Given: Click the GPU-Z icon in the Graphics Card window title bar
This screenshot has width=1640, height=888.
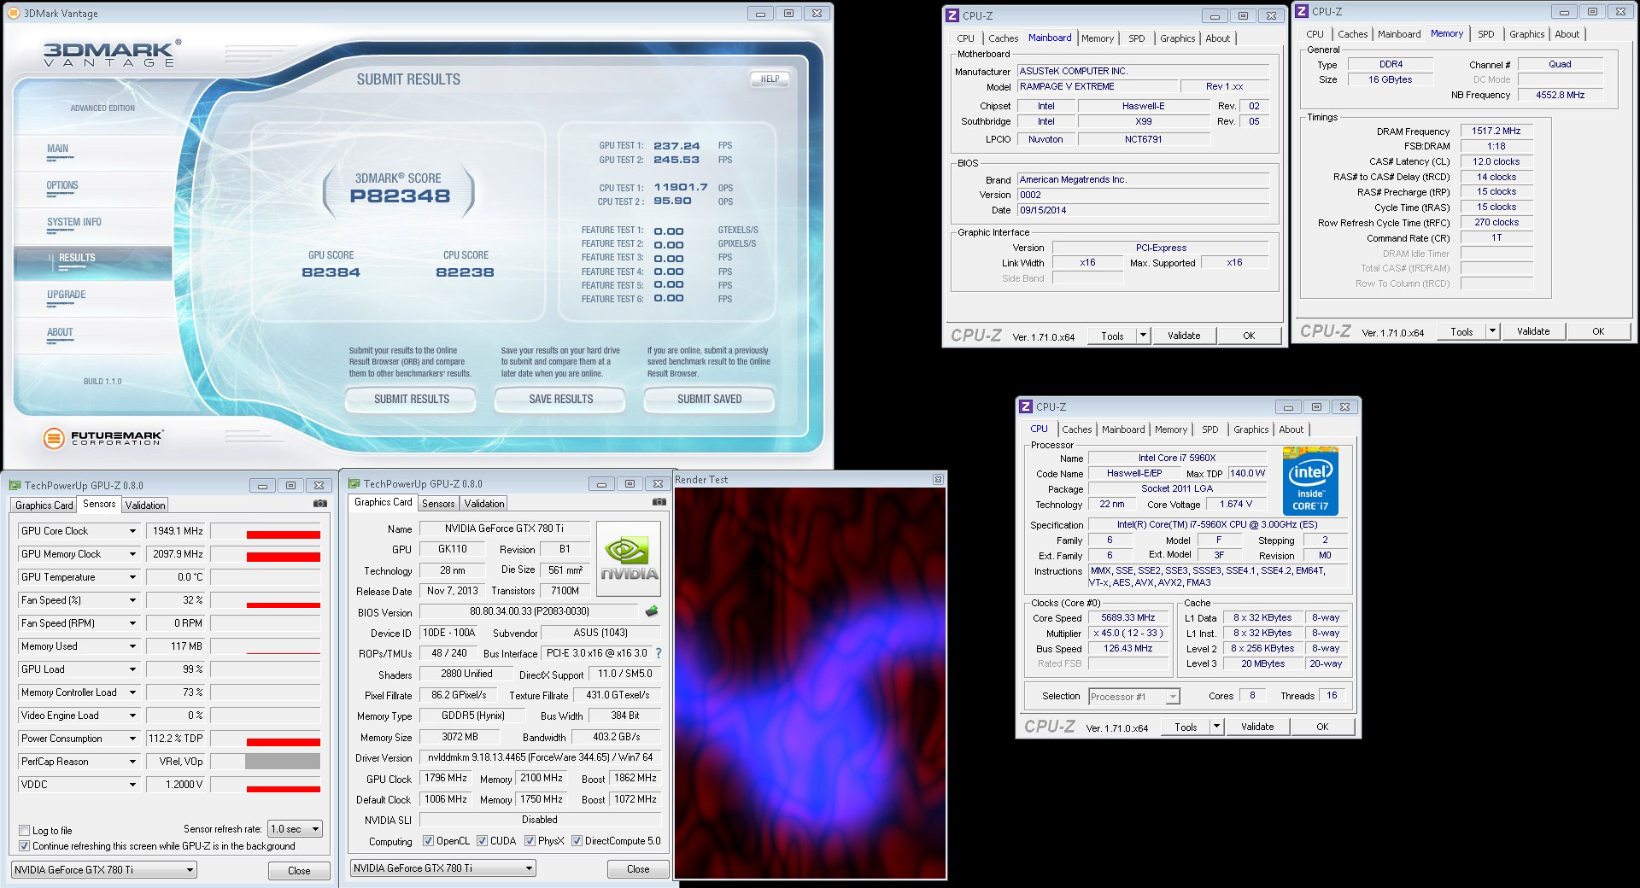Looking at the screenshot, I should pyautogui.click(x=354, y=483).
